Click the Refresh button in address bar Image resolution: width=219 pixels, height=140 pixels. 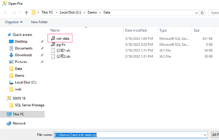click(x=203, y=13)
